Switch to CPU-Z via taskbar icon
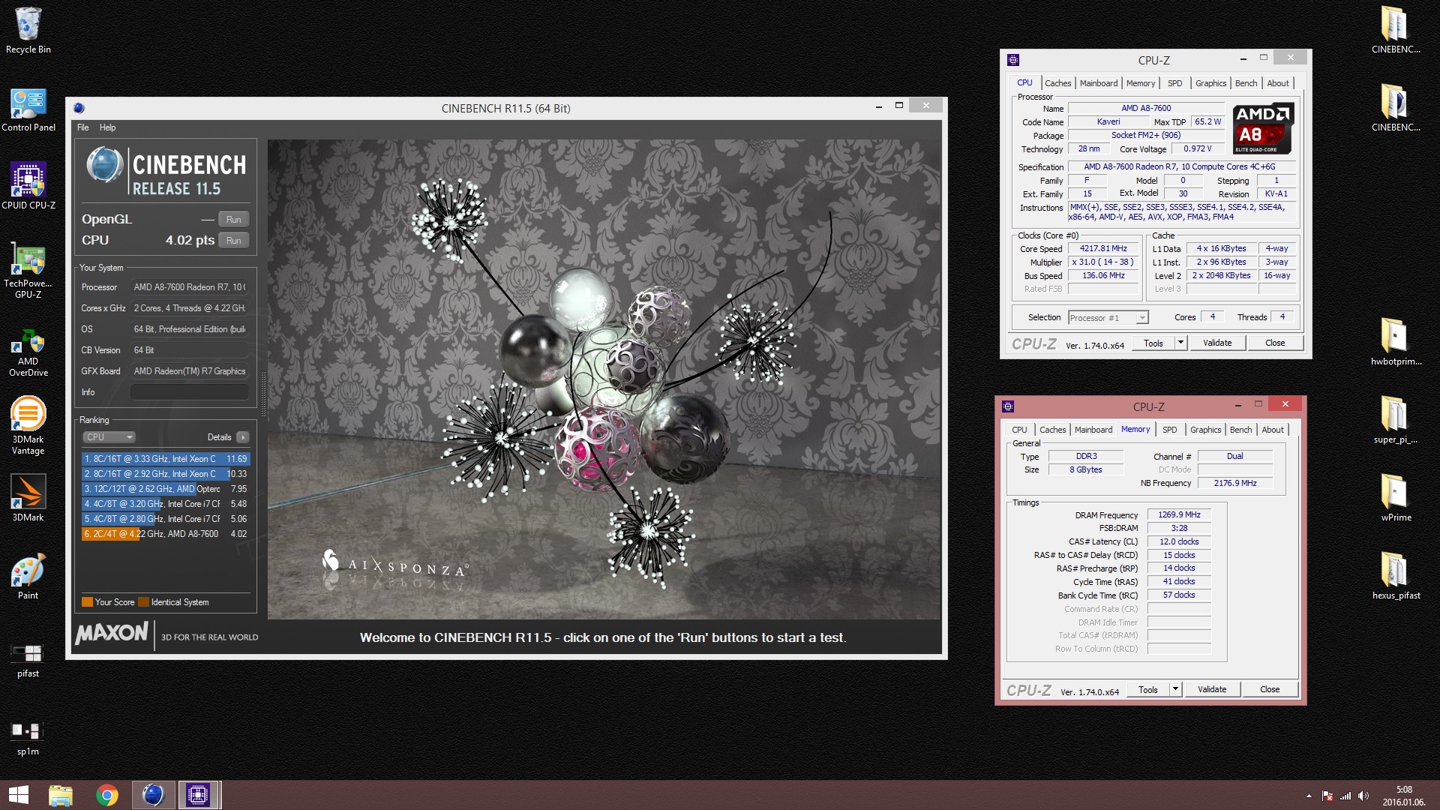1440x810 pixels. (198, 795)
